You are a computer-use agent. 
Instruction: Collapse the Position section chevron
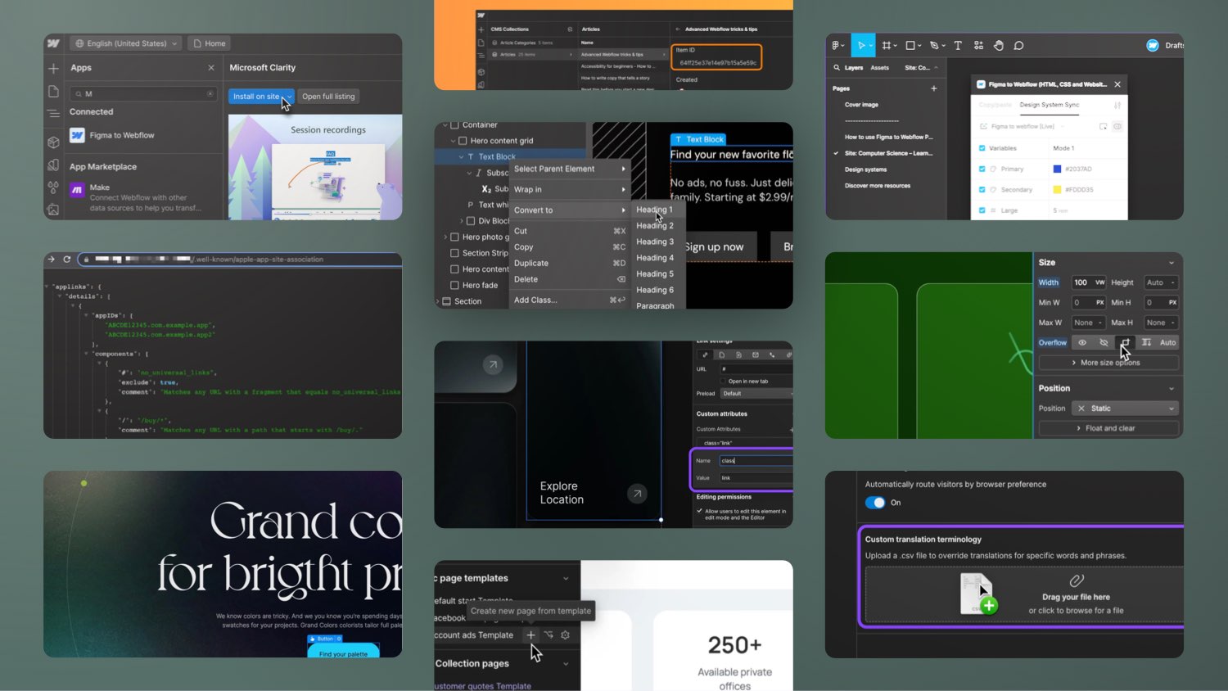[x=1172, y=389]
